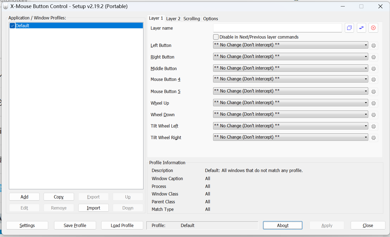Click the swap layers icon
390x237 pixels.
click(361, 28)
